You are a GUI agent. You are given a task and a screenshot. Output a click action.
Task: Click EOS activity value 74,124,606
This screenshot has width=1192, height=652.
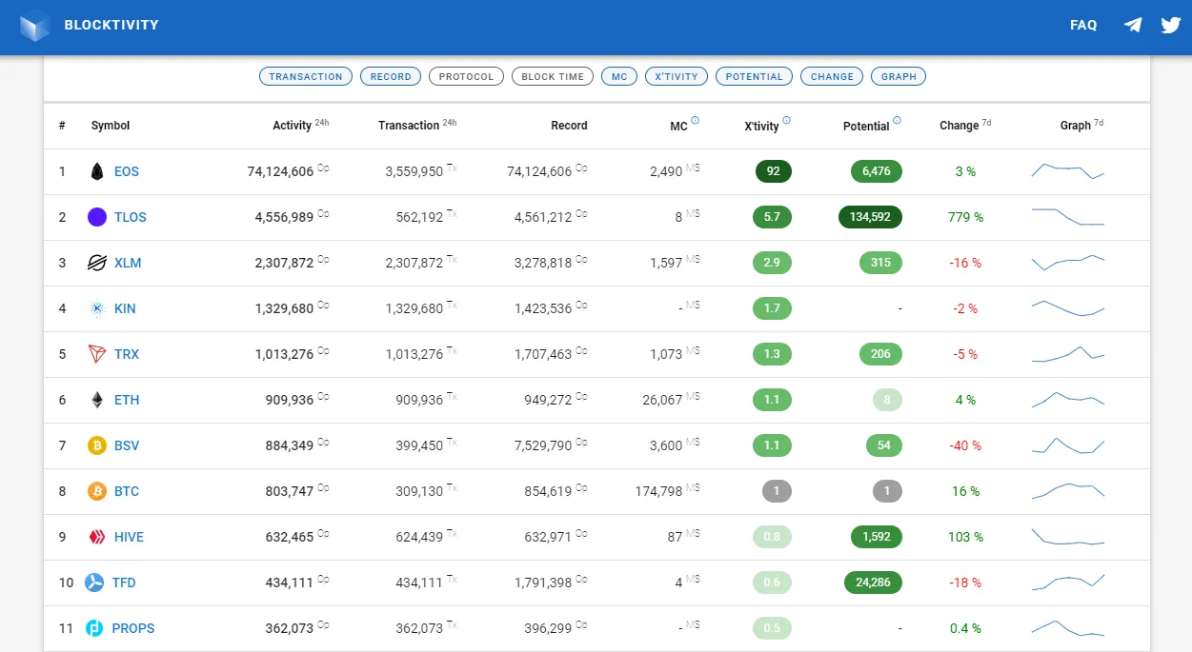click(x=280, y=171)
